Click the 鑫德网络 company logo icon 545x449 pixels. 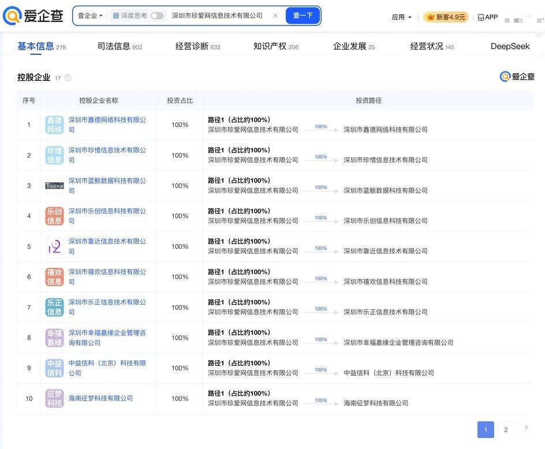(55, 125)
